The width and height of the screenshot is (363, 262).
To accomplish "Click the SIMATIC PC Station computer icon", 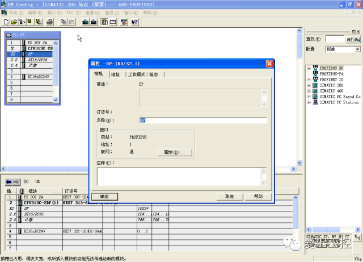I will (x=315, y=102).
